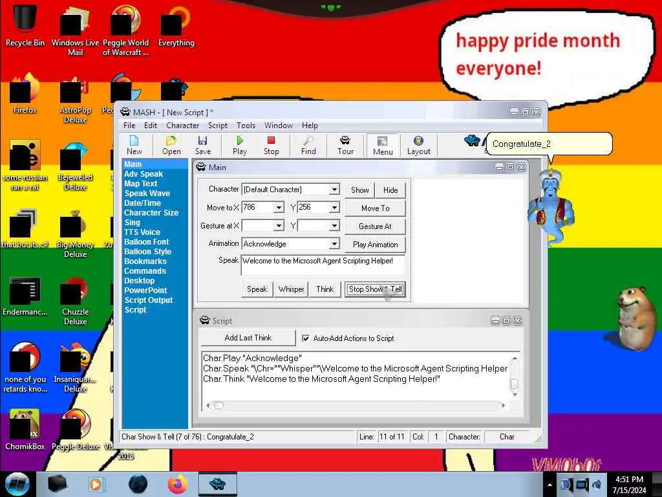Toggle Auto-Add Actions to Script checkbox

click(x=306, y=338)
